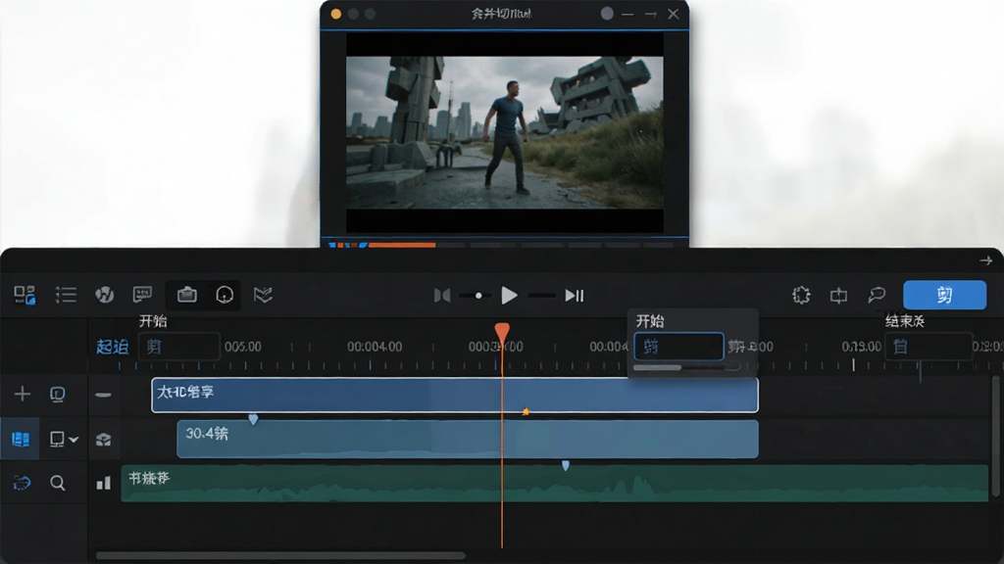Select the green 书族荐 audio clip
Viewport: 1004px width, 564px height.
[555, 483]
